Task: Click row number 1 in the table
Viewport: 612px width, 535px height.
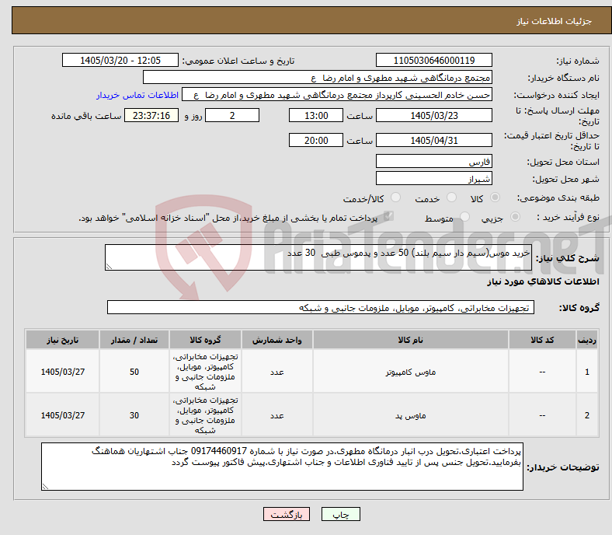Action: tap(587, 372)
